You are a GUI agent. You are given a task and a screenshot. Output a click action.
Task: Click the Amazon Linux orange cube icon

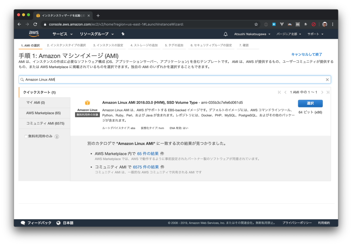87,103
